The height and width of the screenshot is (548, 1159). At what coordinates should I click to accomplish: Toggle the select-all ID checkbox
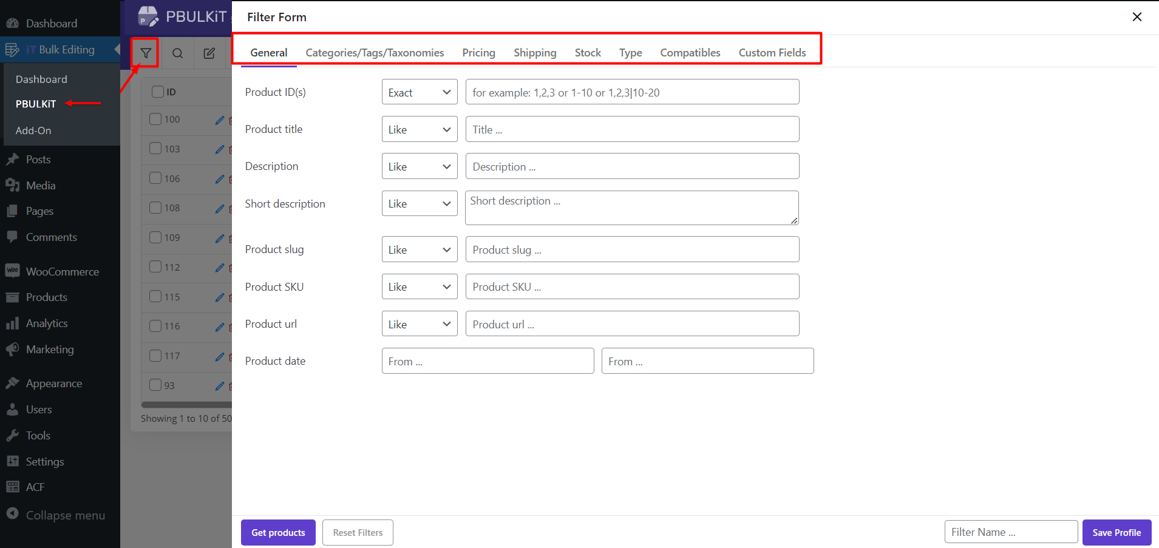tap(158, 92)
